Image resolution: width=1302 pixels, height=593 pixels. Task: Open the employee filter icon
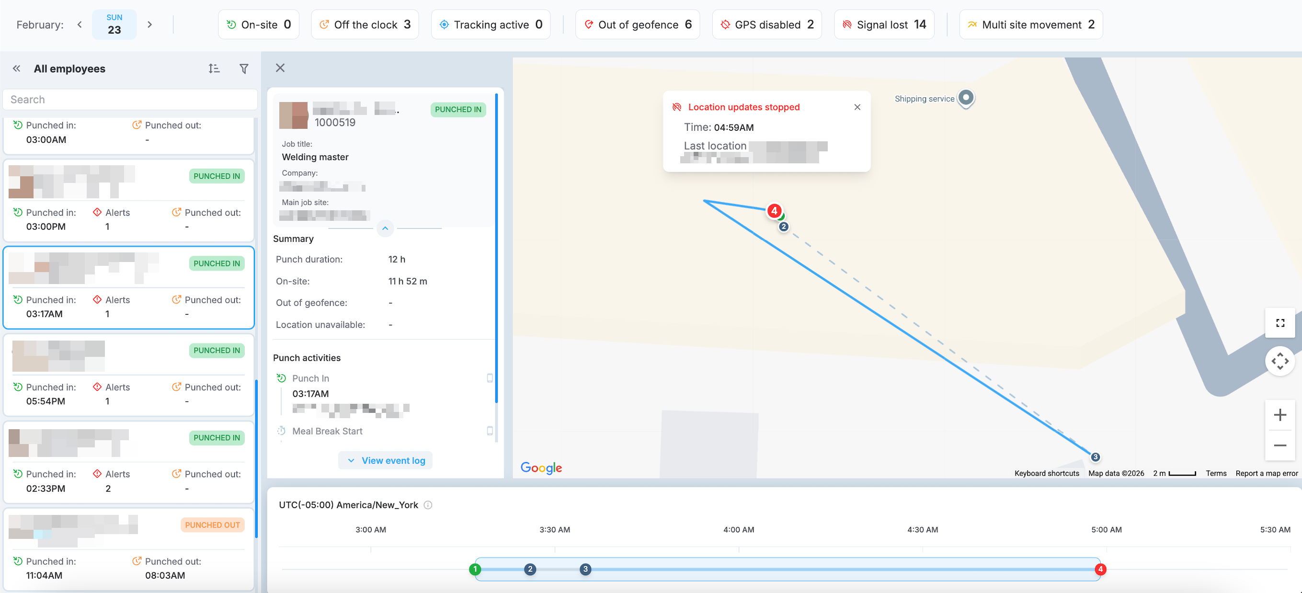click(x=244, y=69)
